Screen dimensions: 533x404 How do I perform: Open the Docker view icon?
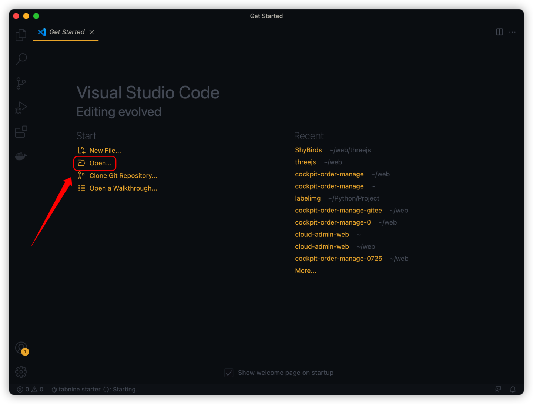21,156
